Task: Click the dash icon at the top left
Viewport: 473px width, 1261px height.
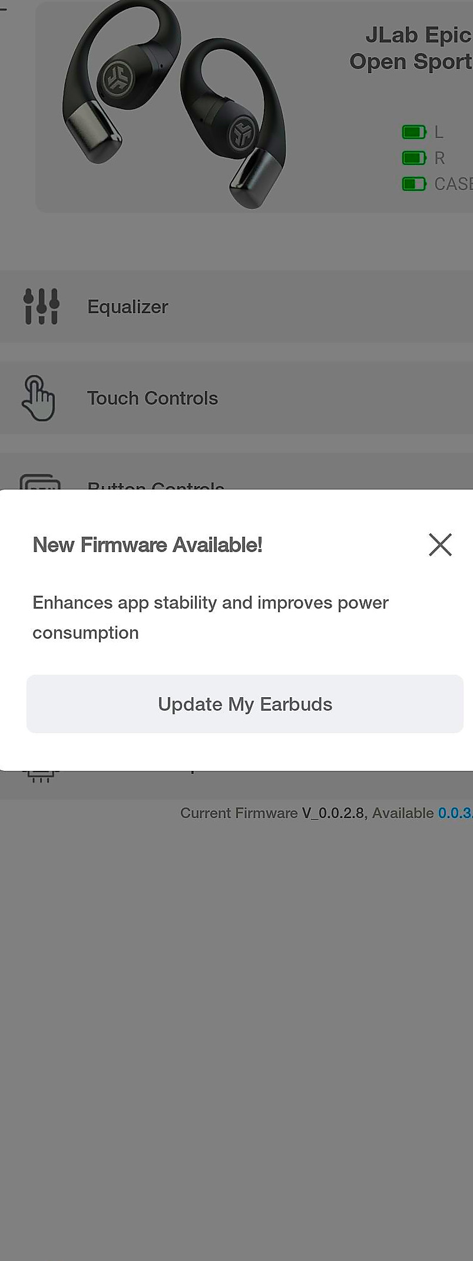Action: tap(4, 9)
